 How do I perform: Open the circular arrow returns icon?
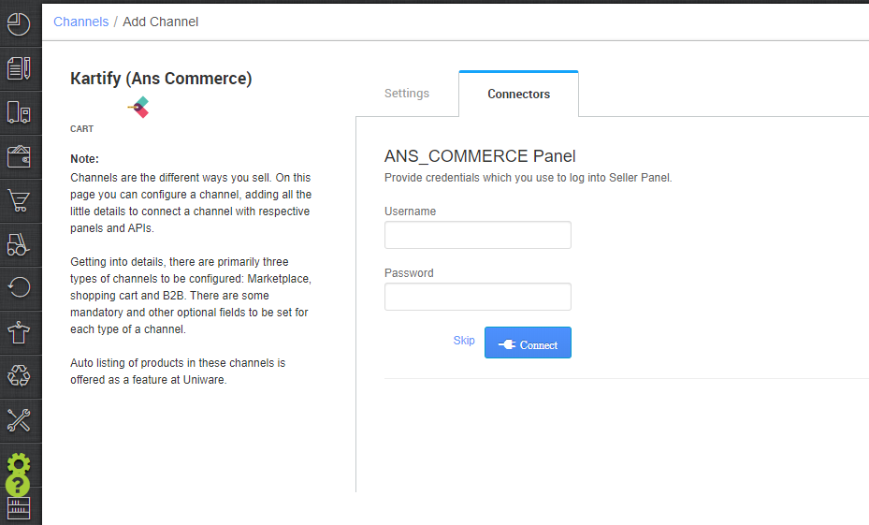(x=19, y=287)
